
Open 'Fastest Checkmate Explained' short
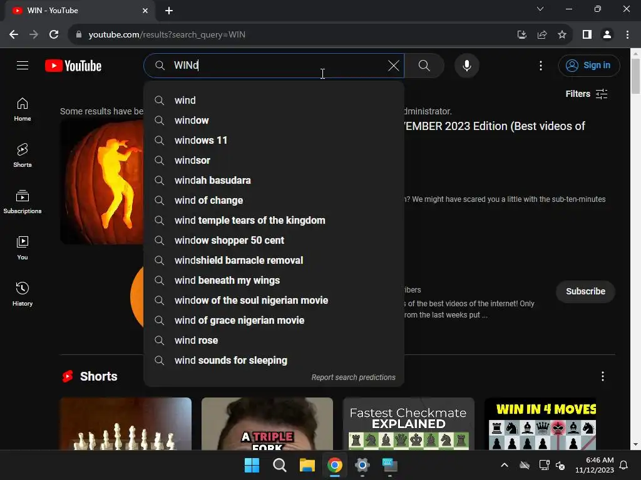click(x=408, y=424)
